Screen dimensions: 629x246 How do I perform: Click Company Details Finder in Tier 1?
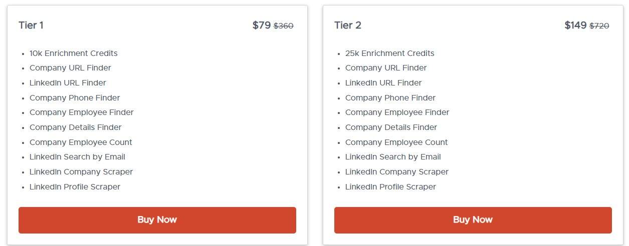pos(75,127)
